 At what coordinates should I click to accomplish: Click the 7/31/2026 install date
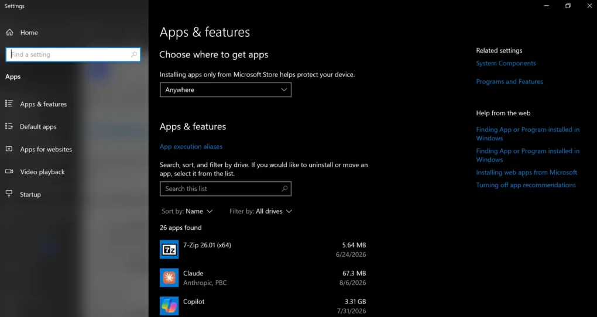351,311
